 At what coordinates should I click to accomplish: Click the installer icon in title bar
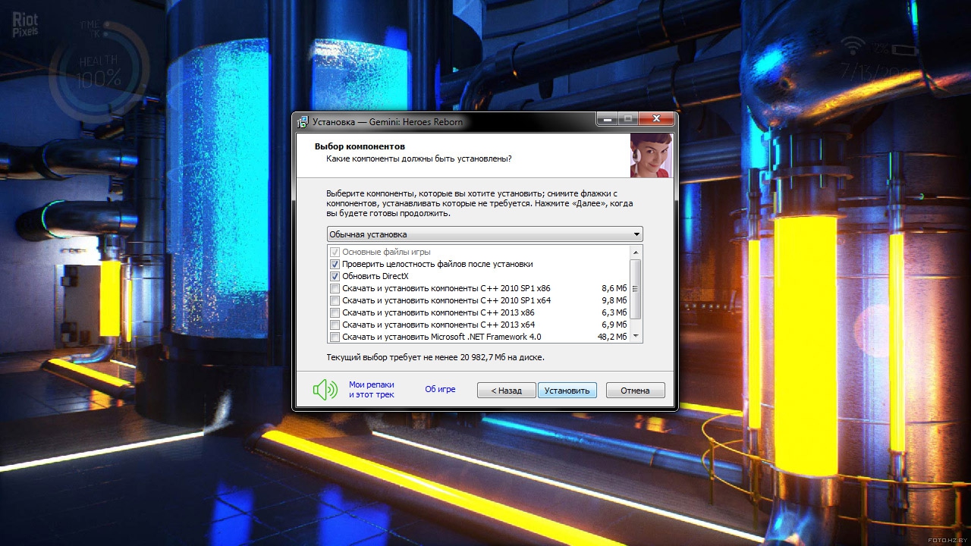pos(303,121)
